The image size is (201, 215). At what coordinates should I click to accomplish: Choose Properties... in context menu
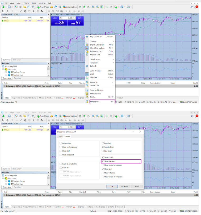coord(102,102)
